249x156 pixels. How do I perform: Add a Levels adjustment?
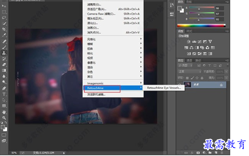[x=194, y=42]
